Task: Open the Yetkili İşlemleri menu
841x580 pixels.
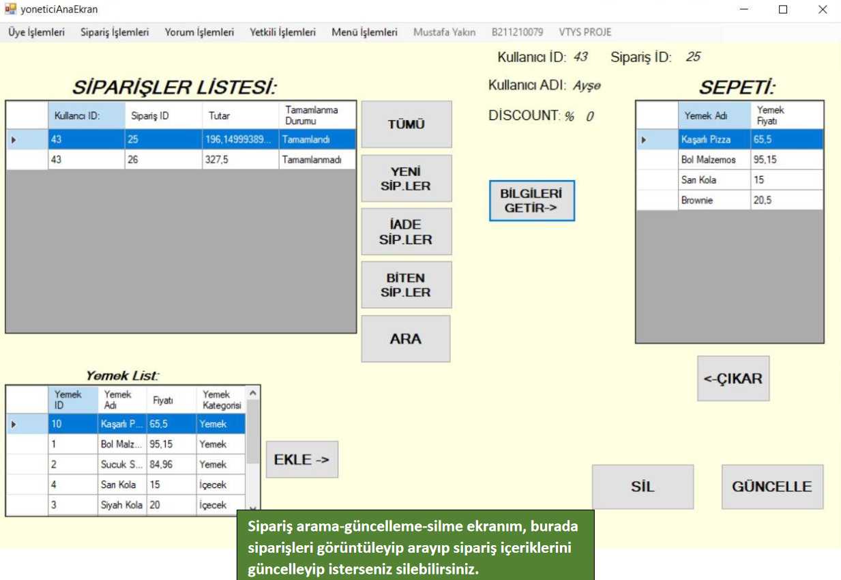Action: pyautogui.click(x=282, y=32)
